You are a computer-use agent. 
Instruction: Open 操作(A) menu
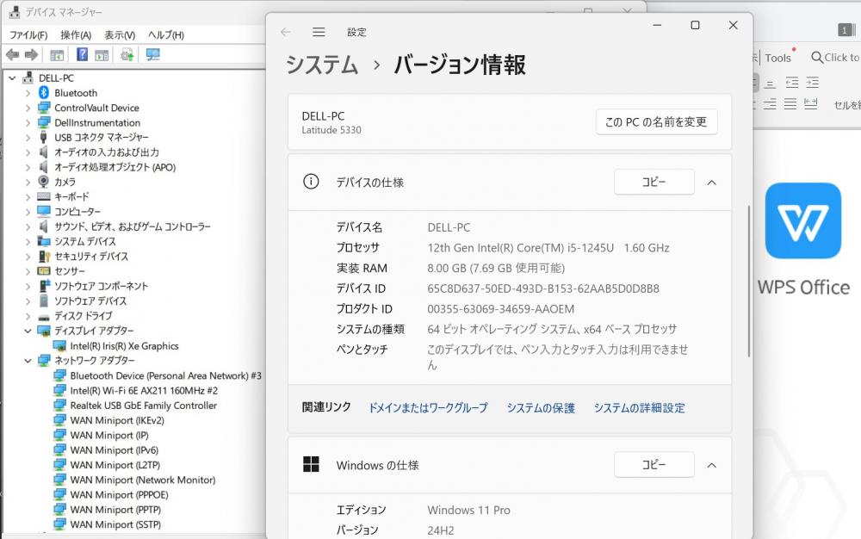(76, 35)
